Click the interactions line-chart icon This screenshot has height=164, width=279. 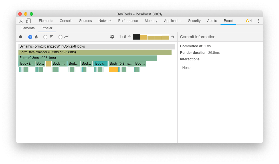tap(66, 37)
